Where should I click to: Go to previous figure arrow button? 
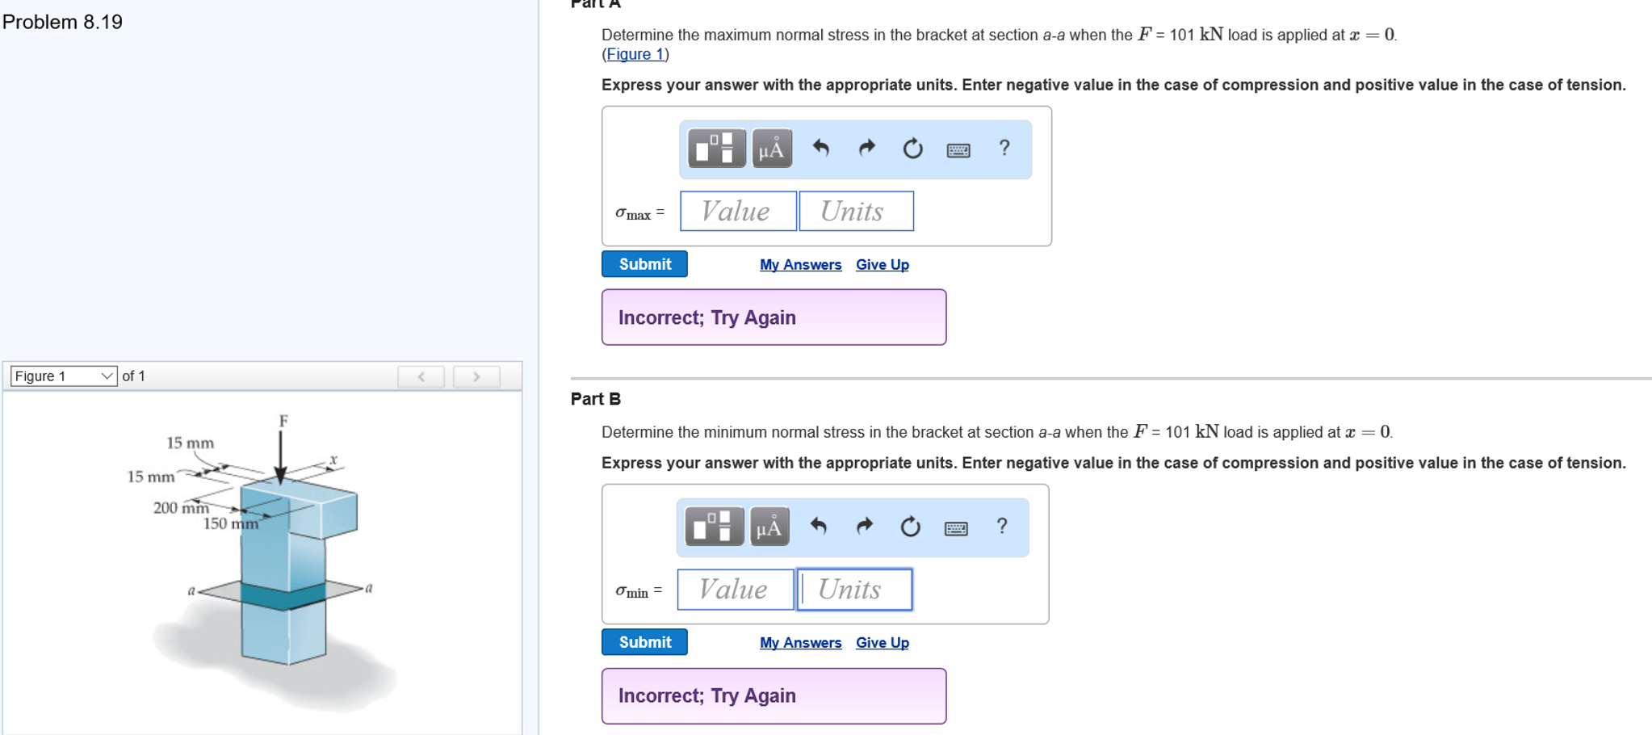421,376
